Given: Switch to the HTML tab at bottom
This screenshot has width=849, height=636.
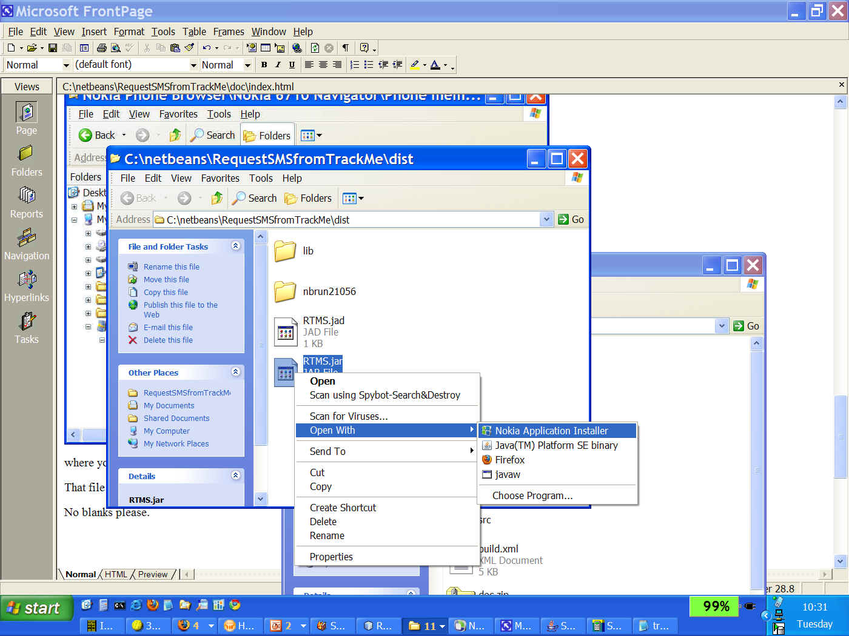Looking at the screenshot, I should pos(116,574).
